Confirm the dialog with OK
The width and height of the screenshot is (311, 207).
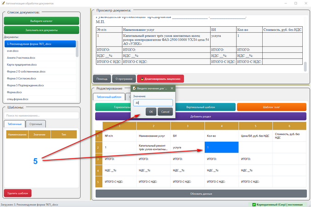[151, 112]
